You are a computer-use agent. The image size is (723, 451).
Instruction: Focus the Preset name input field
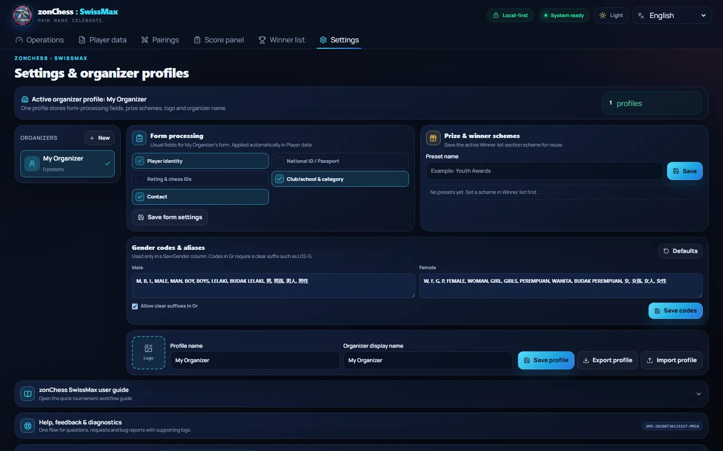pos(545,171)
